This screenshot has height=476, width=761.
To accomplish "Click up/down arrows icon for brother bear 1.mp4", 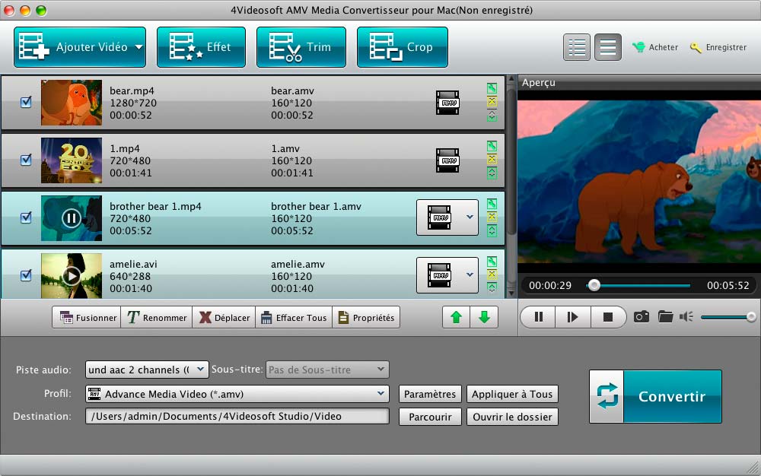I will point(492,230).
